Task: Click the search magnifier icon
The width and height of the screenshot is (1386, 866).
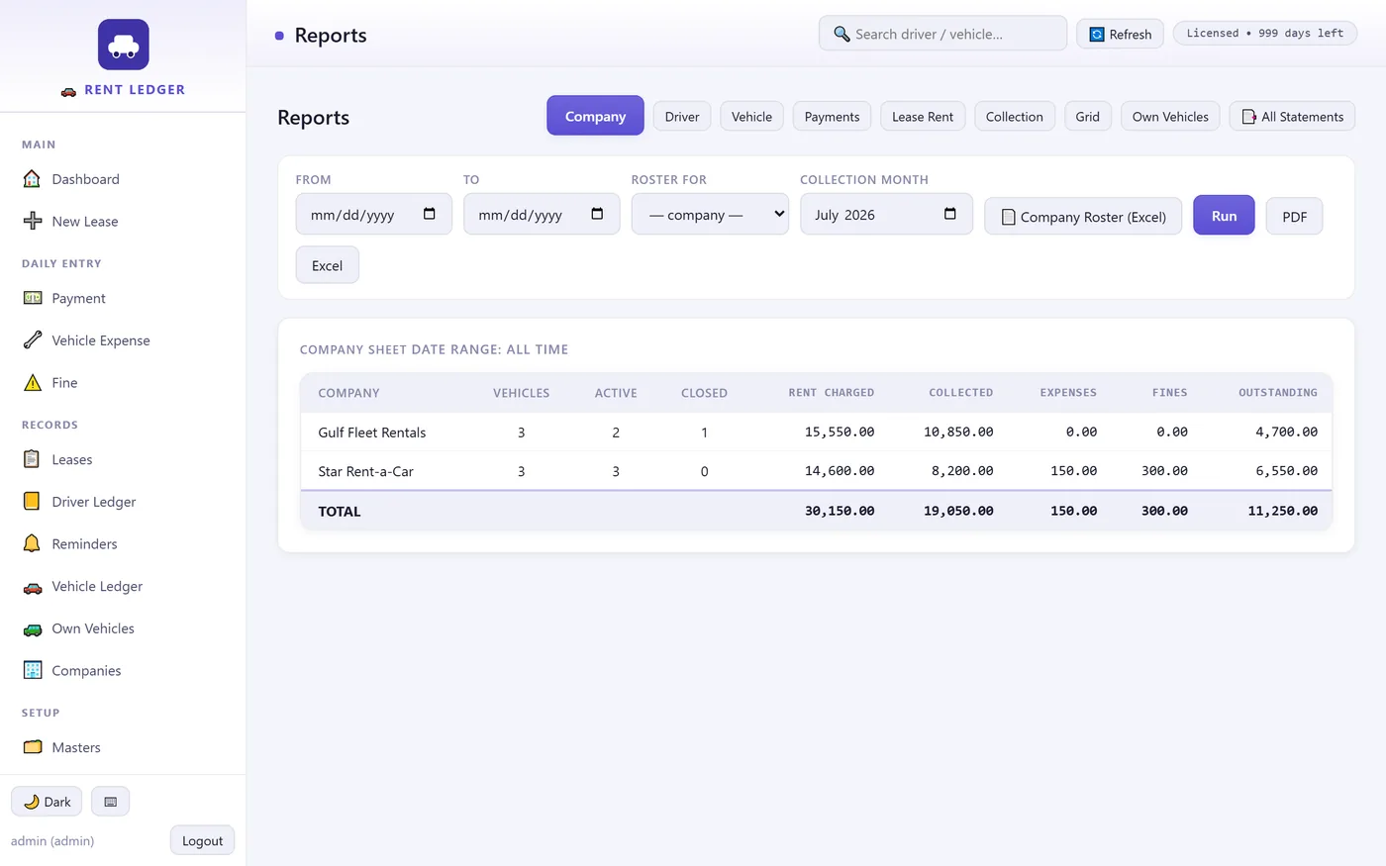Action: 841,34
